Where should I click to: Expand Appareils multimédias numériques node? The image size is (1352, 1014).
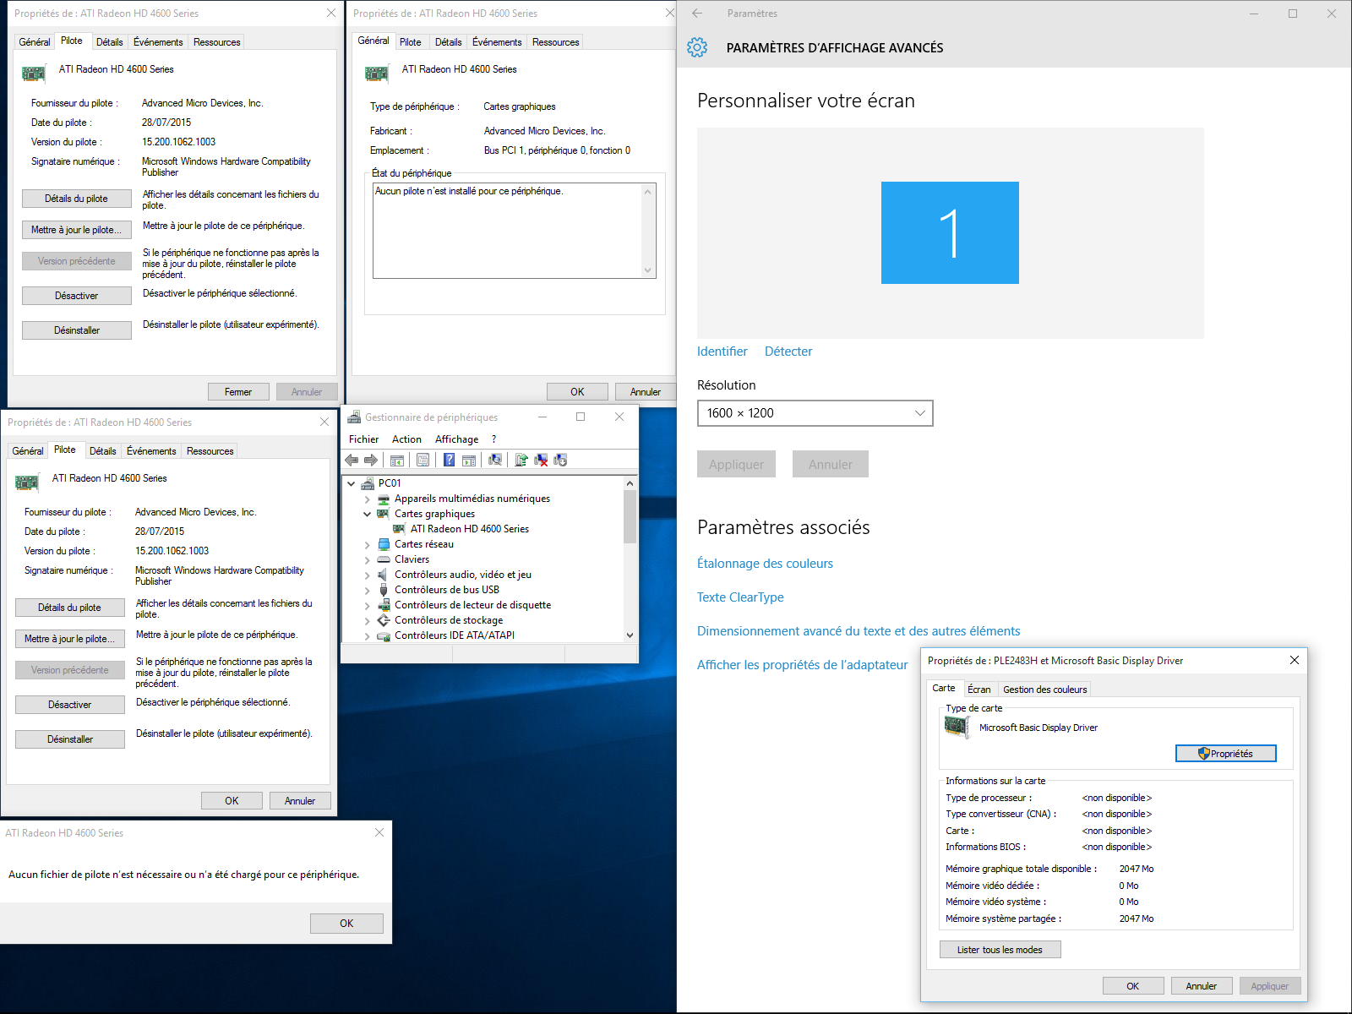tap(367, 499)
